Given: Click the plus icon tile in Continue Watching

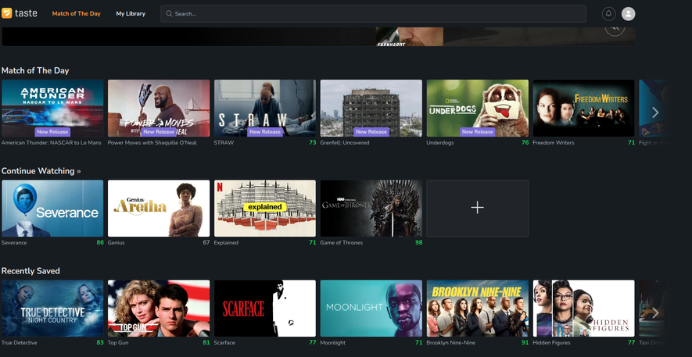Looking at the screenshot, I should coord(477,208).
